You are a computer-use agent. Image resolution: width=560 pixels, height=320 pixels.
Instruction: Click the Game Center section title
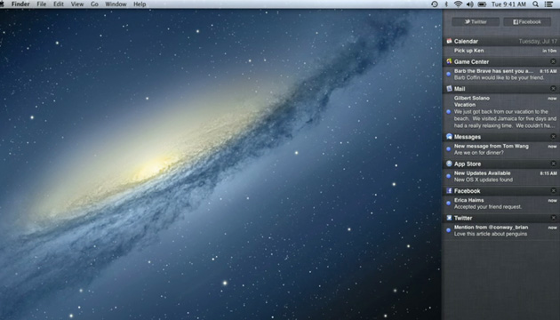(471, 62)
